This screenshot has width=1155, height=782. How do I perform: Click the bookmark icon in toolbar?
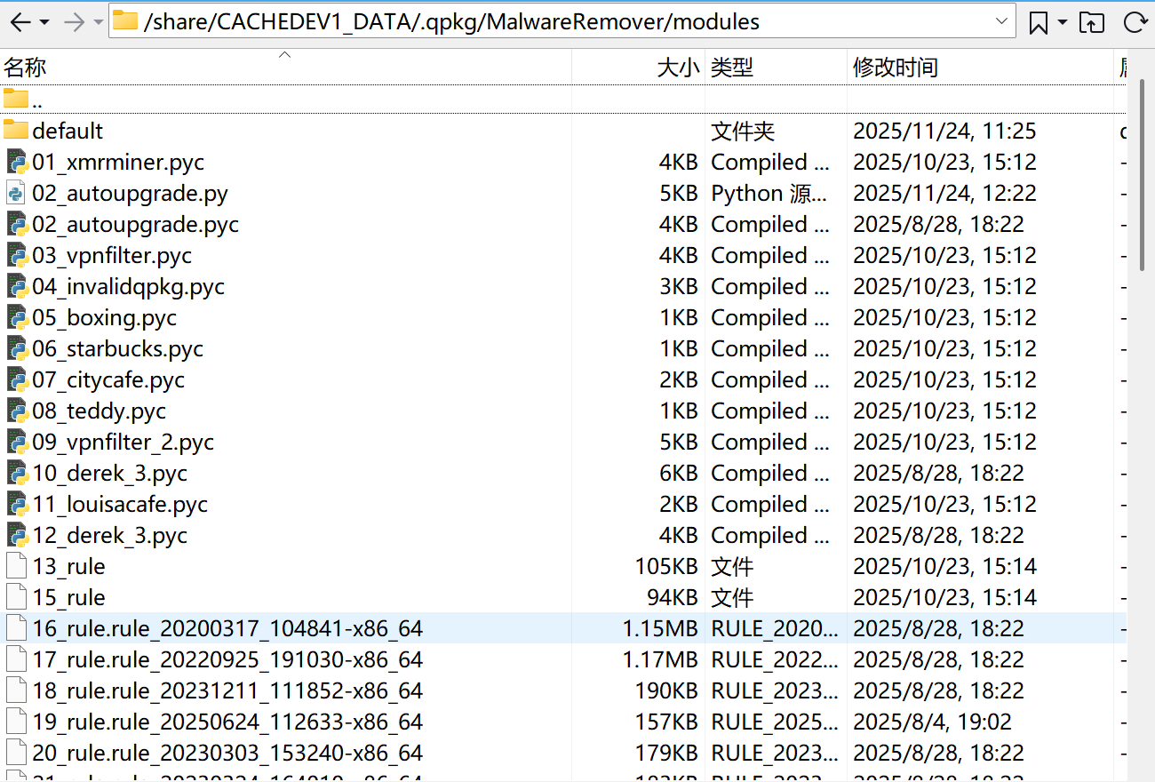tap(1038, 22)
